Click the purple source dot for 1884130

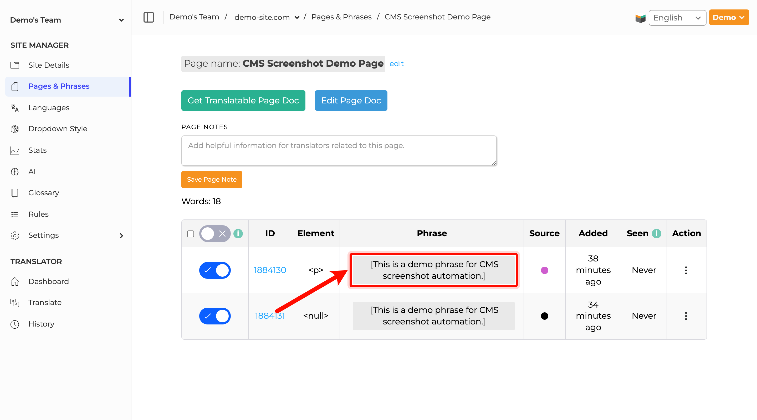545,270
